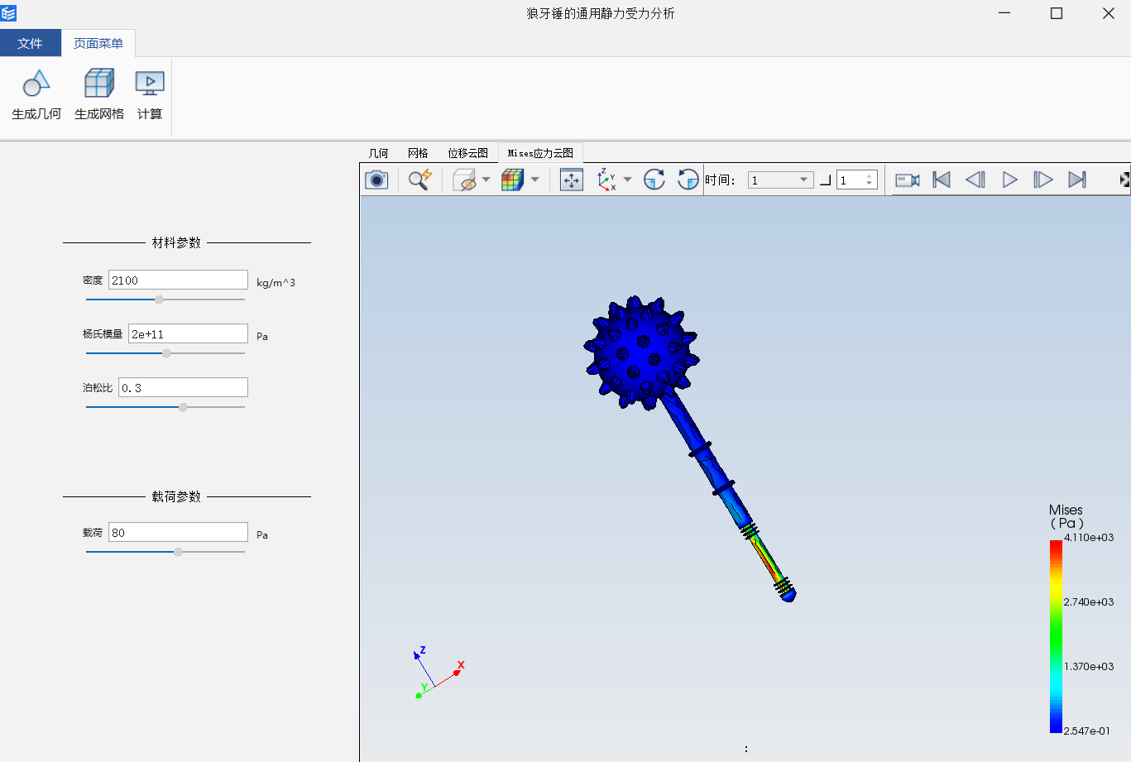Minimize the application window
The width and height of the screenshot is (1131, 762).
pyautogui.click(x=1004, y=13)
